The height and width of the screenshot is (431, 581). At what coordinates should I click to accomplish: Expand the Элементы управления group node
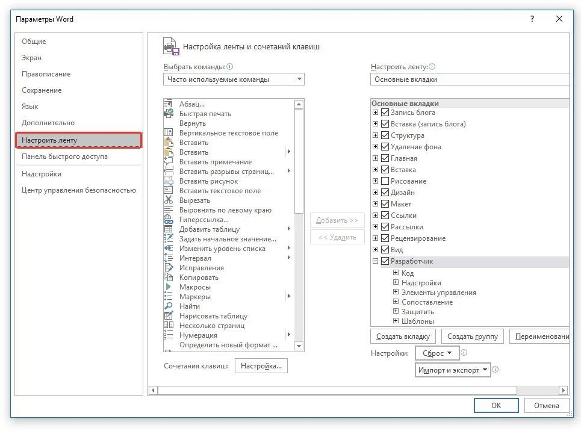click(396, 292)
